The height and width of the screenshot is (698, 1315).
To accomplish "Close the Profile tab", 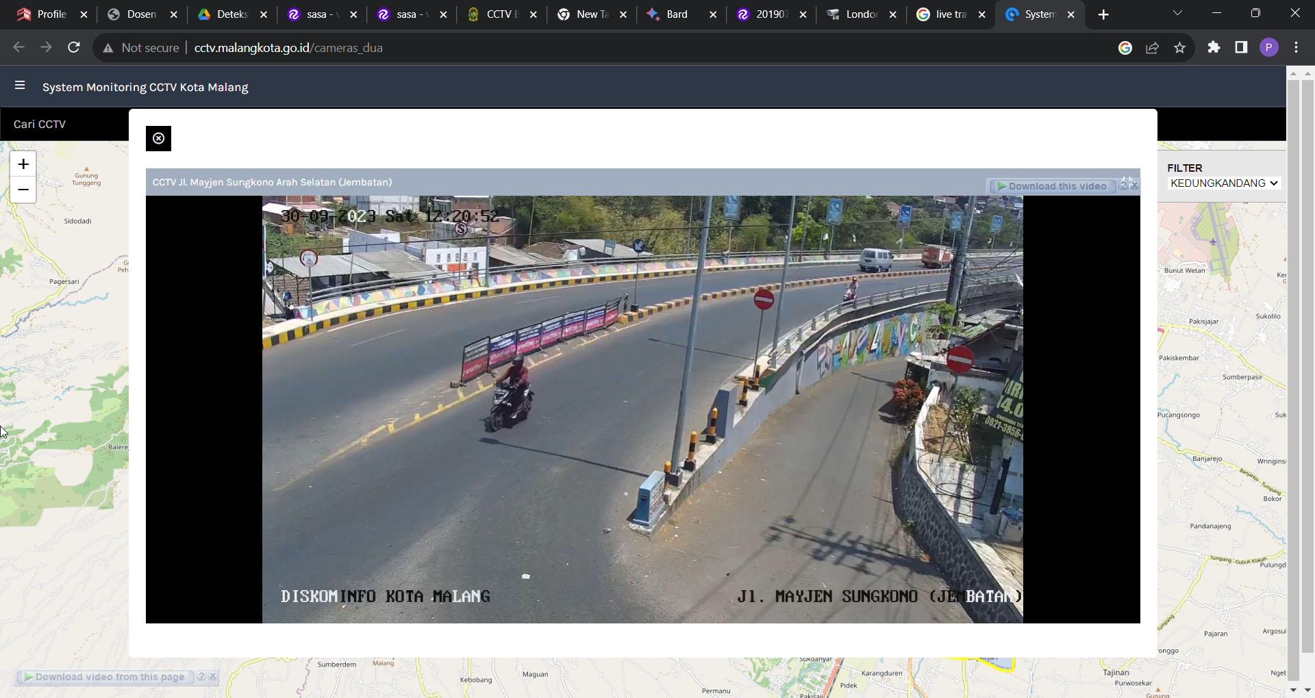I will [84, 14].
